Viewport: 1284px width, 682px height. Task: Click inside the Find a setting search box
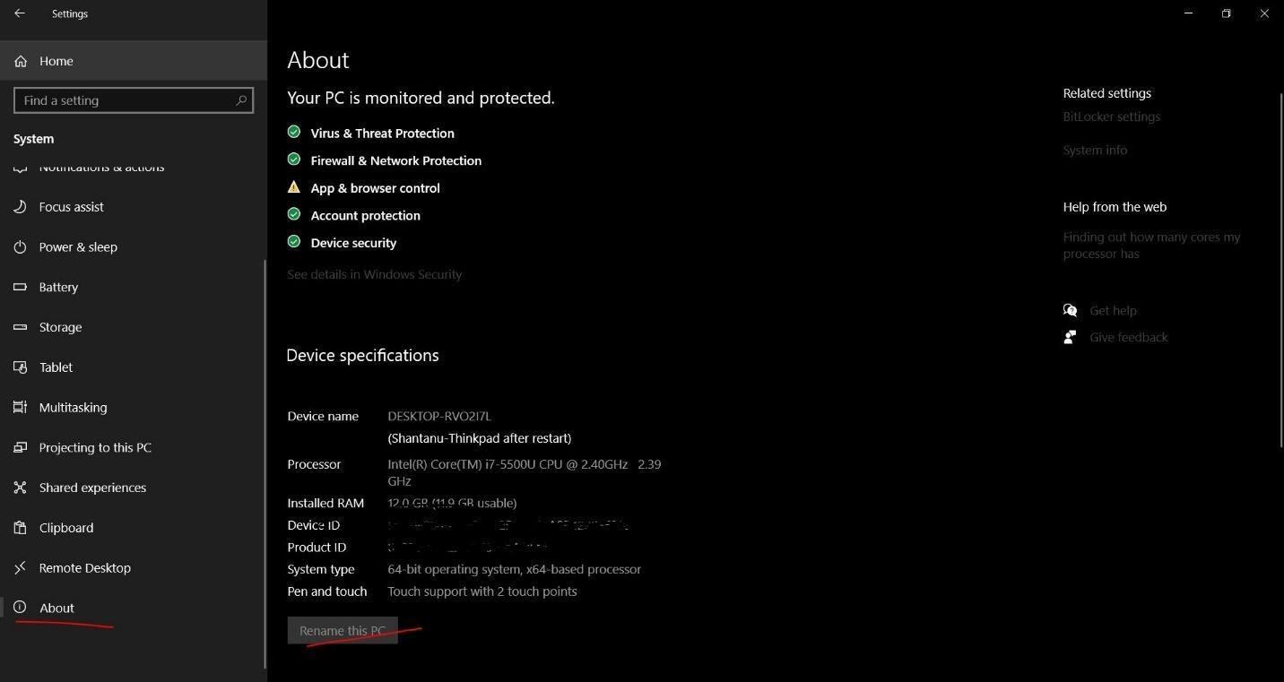click(x=133, y=99)
